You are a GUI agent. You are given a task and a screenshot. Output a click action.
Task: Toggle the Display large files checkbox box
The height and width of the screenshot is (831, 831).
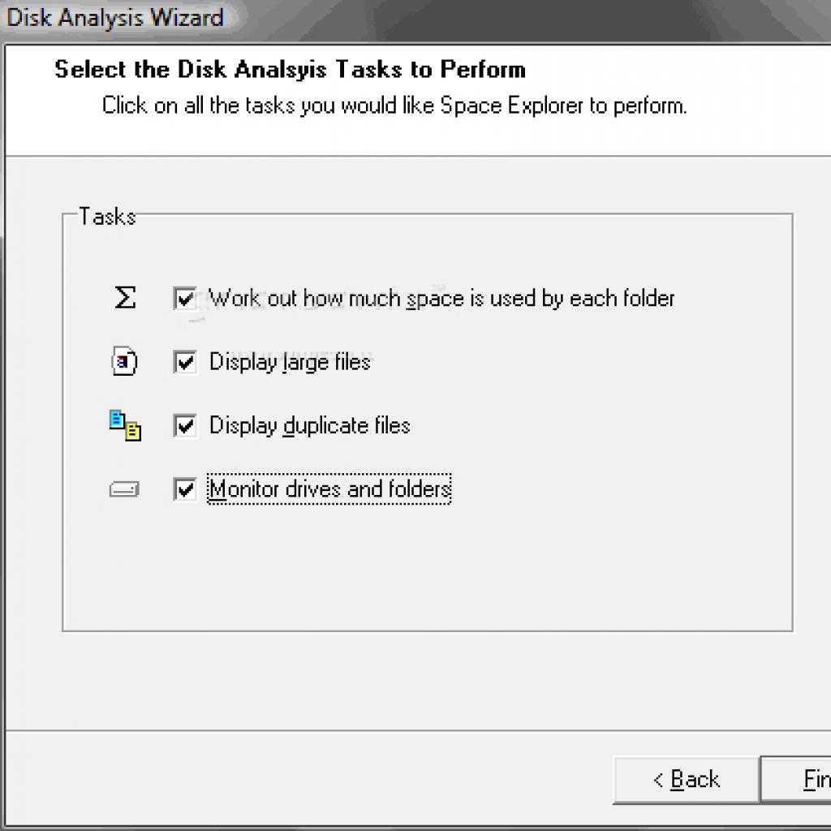coord(185,362)
